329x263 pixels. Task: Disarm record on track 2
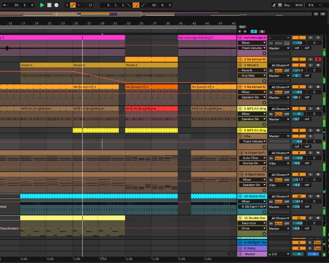(318, 60)
